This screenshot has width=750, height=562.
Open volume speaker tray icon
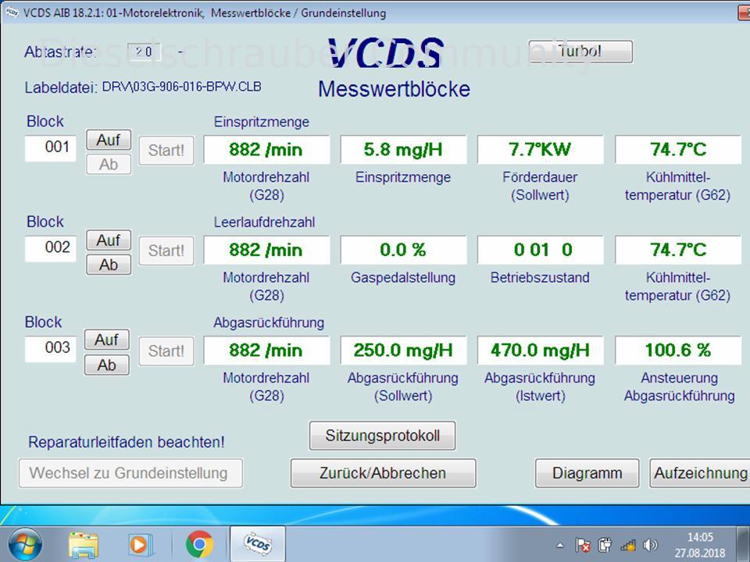[651, 545]
